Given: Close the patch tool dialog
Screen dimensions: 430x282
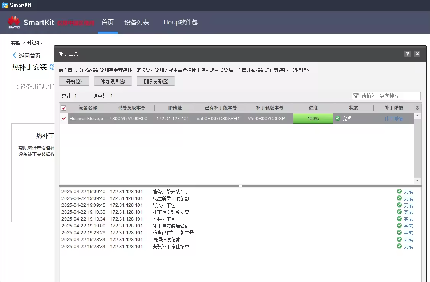Looking at the screenshot, I should coord(417,54).
